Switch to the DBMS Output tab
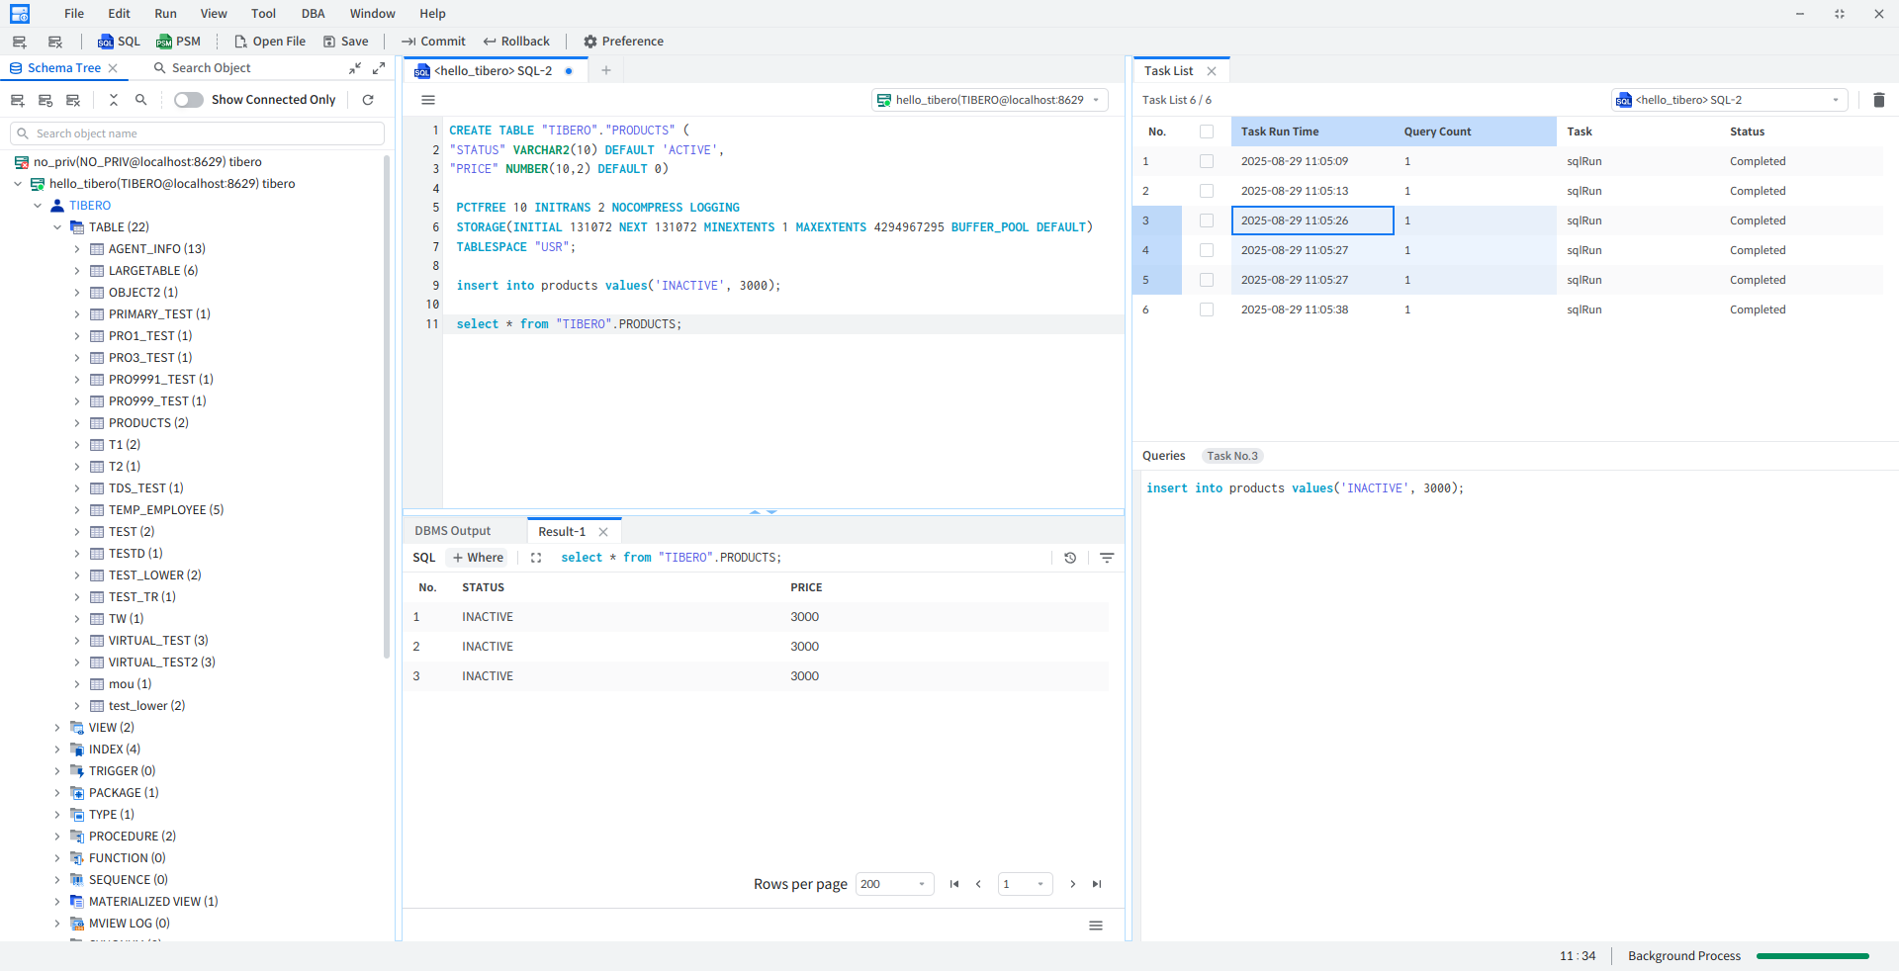Screen dimensions: 1899x971 click(452, 531)
